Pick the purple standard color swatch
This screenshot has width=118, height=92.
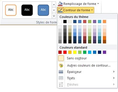105,52
